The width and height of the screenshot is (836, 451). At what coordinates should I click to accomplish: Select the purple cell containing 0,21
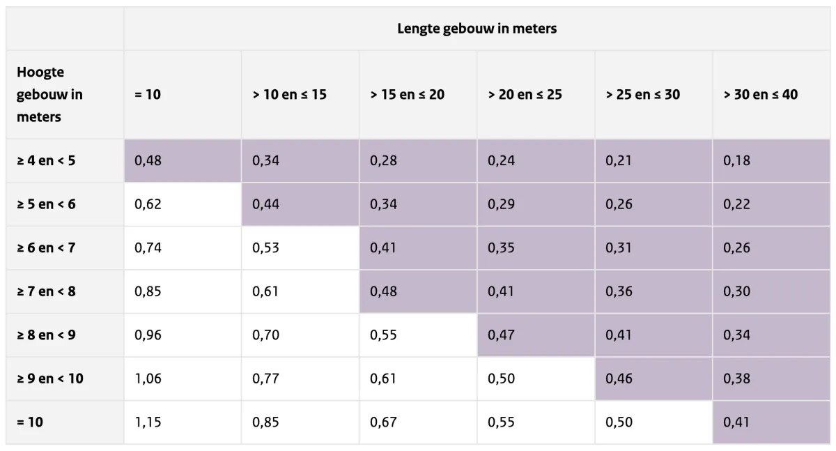tap(619, 160)
